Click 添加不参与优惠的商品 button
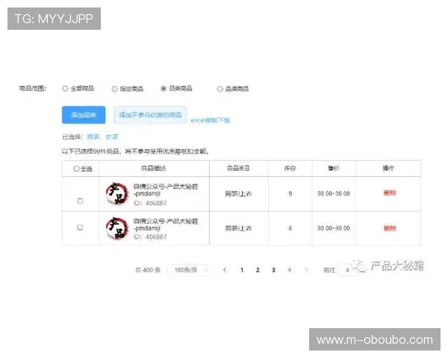The image size is (448, 358). click(150, 115)
